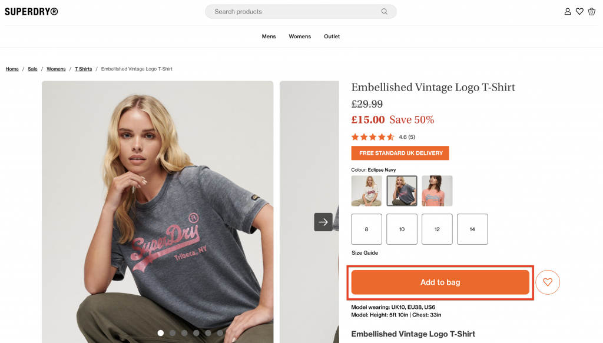Add product to wishlist with heart button
The width and height of the screenshot is (603, 343).
point(548,282)
